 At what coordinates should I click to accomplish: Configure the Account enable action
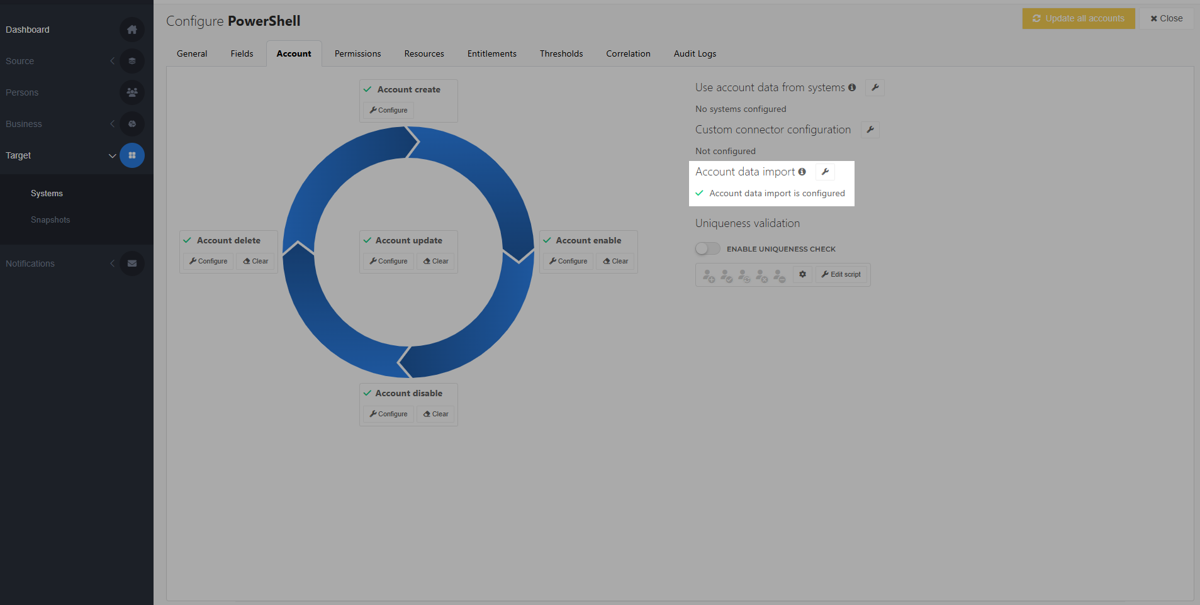(x=568, y=261)
